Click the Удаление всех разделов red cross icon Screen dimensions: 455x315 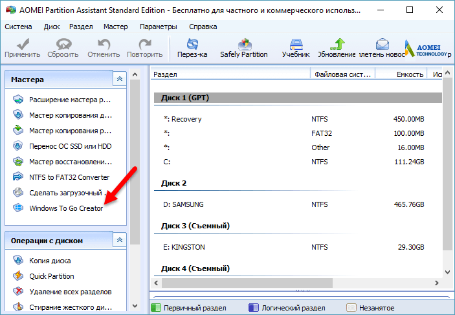point(18,292)
